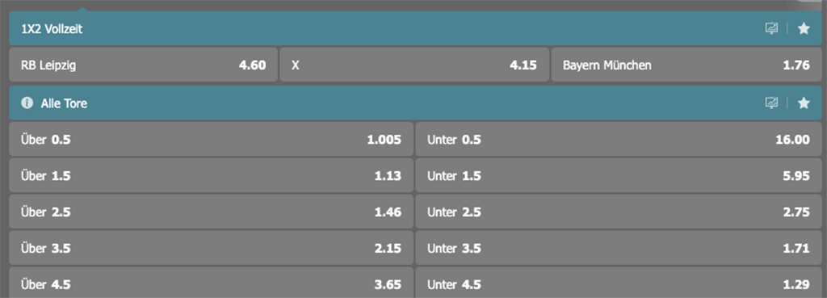The width and height of the screenshot is (827, 298).
Task: Favorite the Alle Tore market star
Action: 804,103
